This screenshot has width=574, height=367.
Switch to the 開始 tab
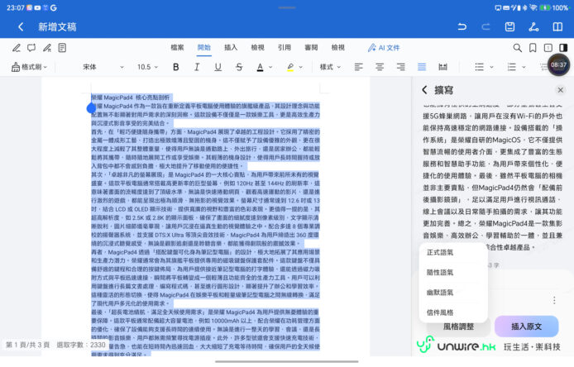point(204,48)
